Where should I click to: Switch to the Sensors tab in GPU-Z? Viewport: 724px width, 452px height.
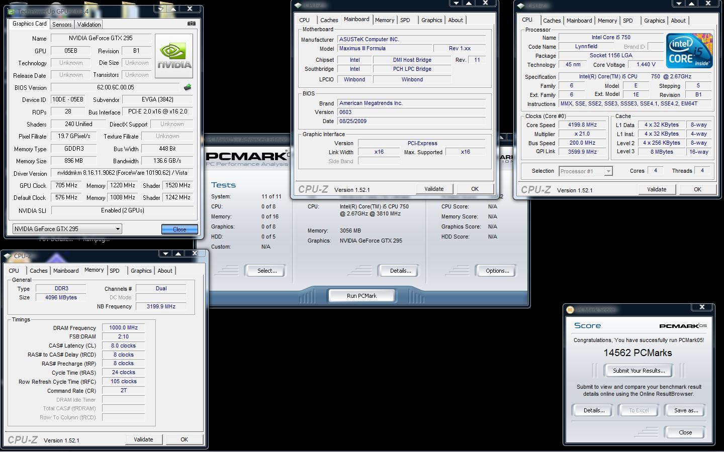point(61,24)
